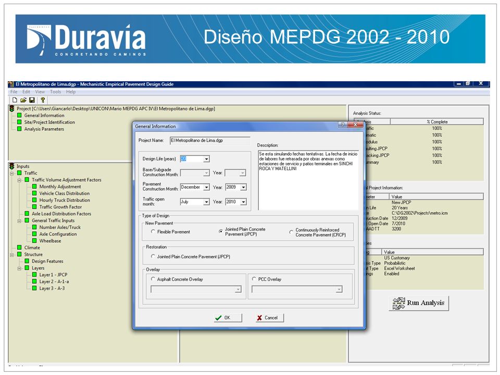
Task: Select the PCC Overlay radio button
Action: (254, 279)
